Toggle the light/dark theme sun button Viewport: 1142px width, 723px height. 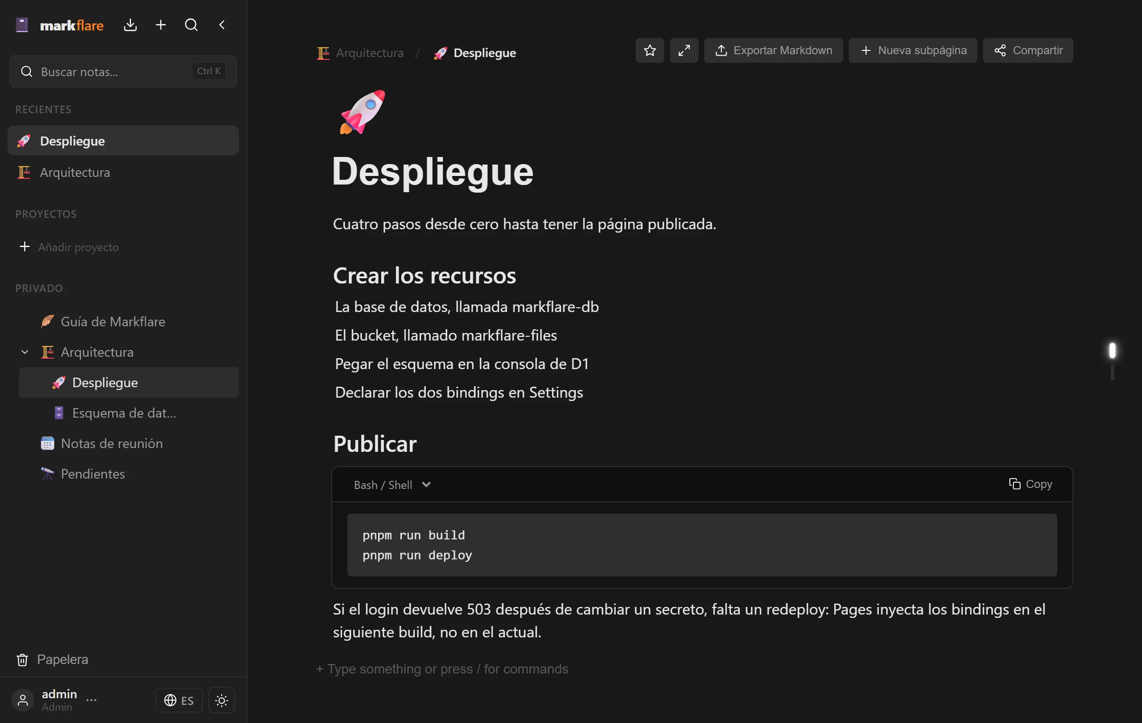click(x=222, y=700)
